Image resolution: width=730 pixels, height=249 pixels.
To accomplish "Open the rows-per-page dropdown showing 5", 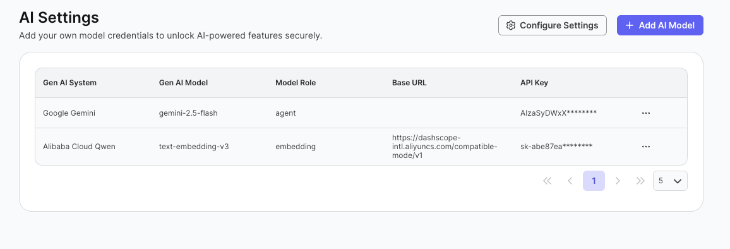I will coord(670,181).
